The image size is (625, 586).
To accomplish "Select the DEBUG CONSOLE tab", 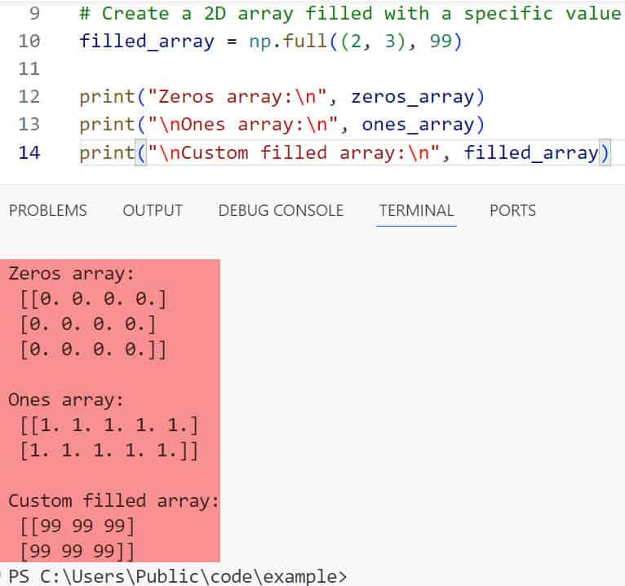I will [x=281, y=210].
